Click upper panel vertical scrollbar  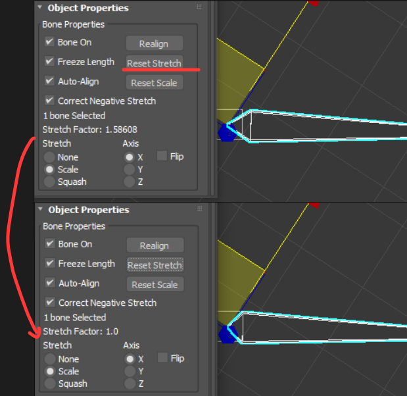pos(212,99)
